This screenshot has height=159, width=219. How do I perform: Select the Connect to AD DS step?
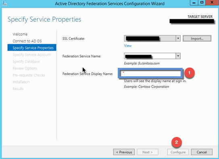pyautogui.click(x=27, y=41)
